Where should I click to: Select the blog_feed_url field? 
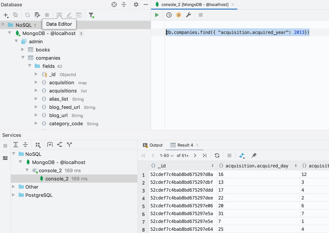pyautogui.click(x=64, y=107)
